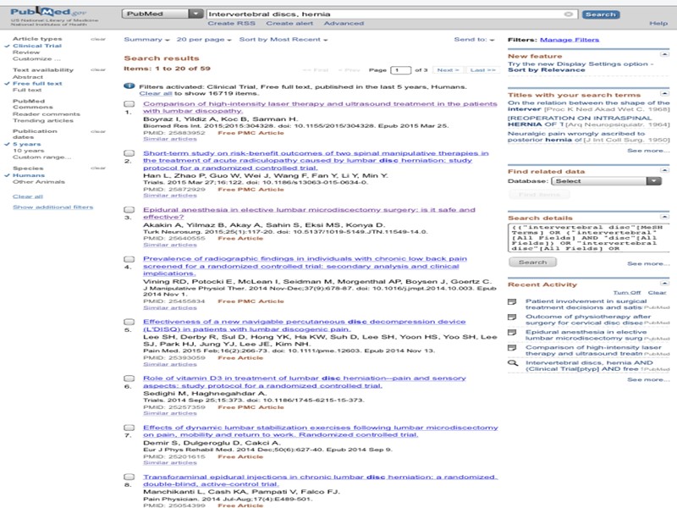Image resolution: width=677 pixels, height=508 pixels.
Task: Clear the search box with the x icon
Action: coord(569,14)
